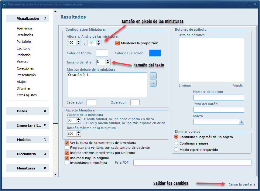
Task: Decrease Calidad de la miniatura value
Action: tap(78, 122)
